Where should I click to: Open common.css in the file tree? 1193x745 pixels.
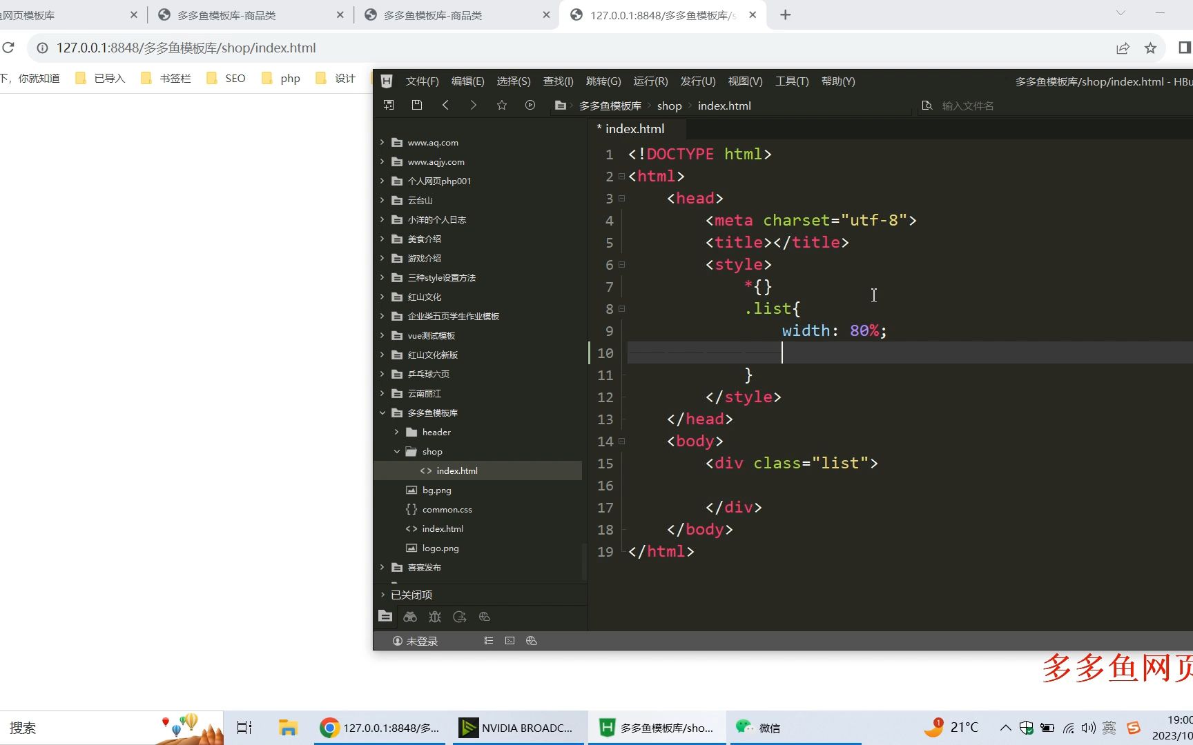[447, 509]
